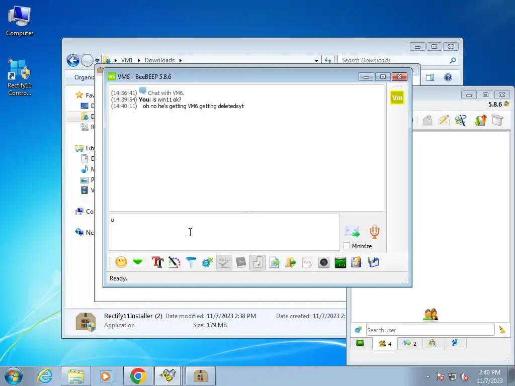Mute volume icon in system tray
This screenshot has height=386, width=515.
(x=464, y=376)
